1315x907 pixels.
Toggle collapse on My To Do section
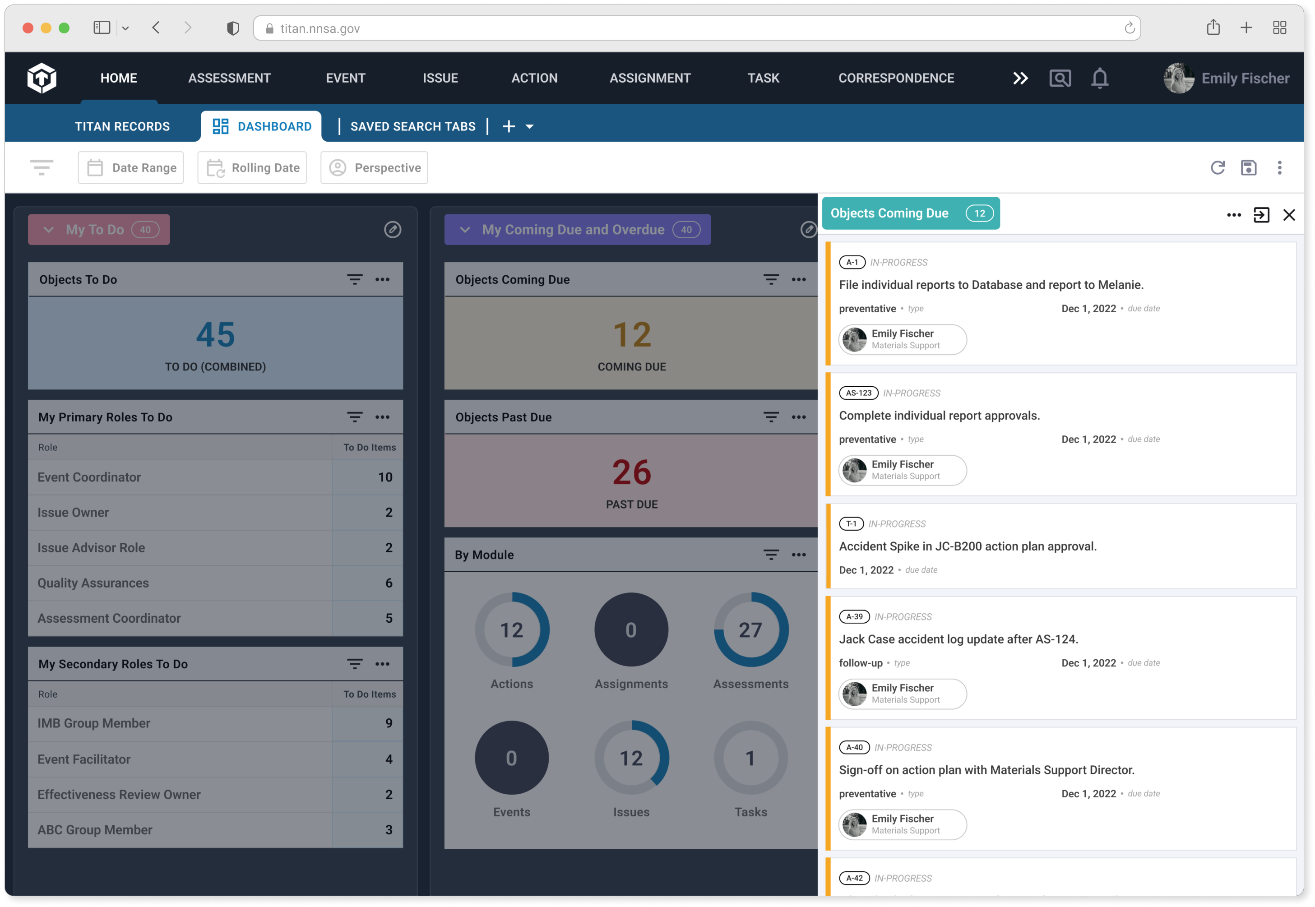point(48,229)
